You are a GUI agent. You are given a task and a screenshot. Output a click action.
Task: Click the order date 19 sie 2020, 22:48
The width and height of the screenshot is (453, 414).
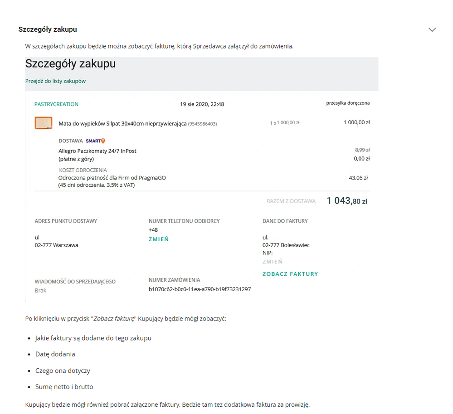(x=202, y=104)
